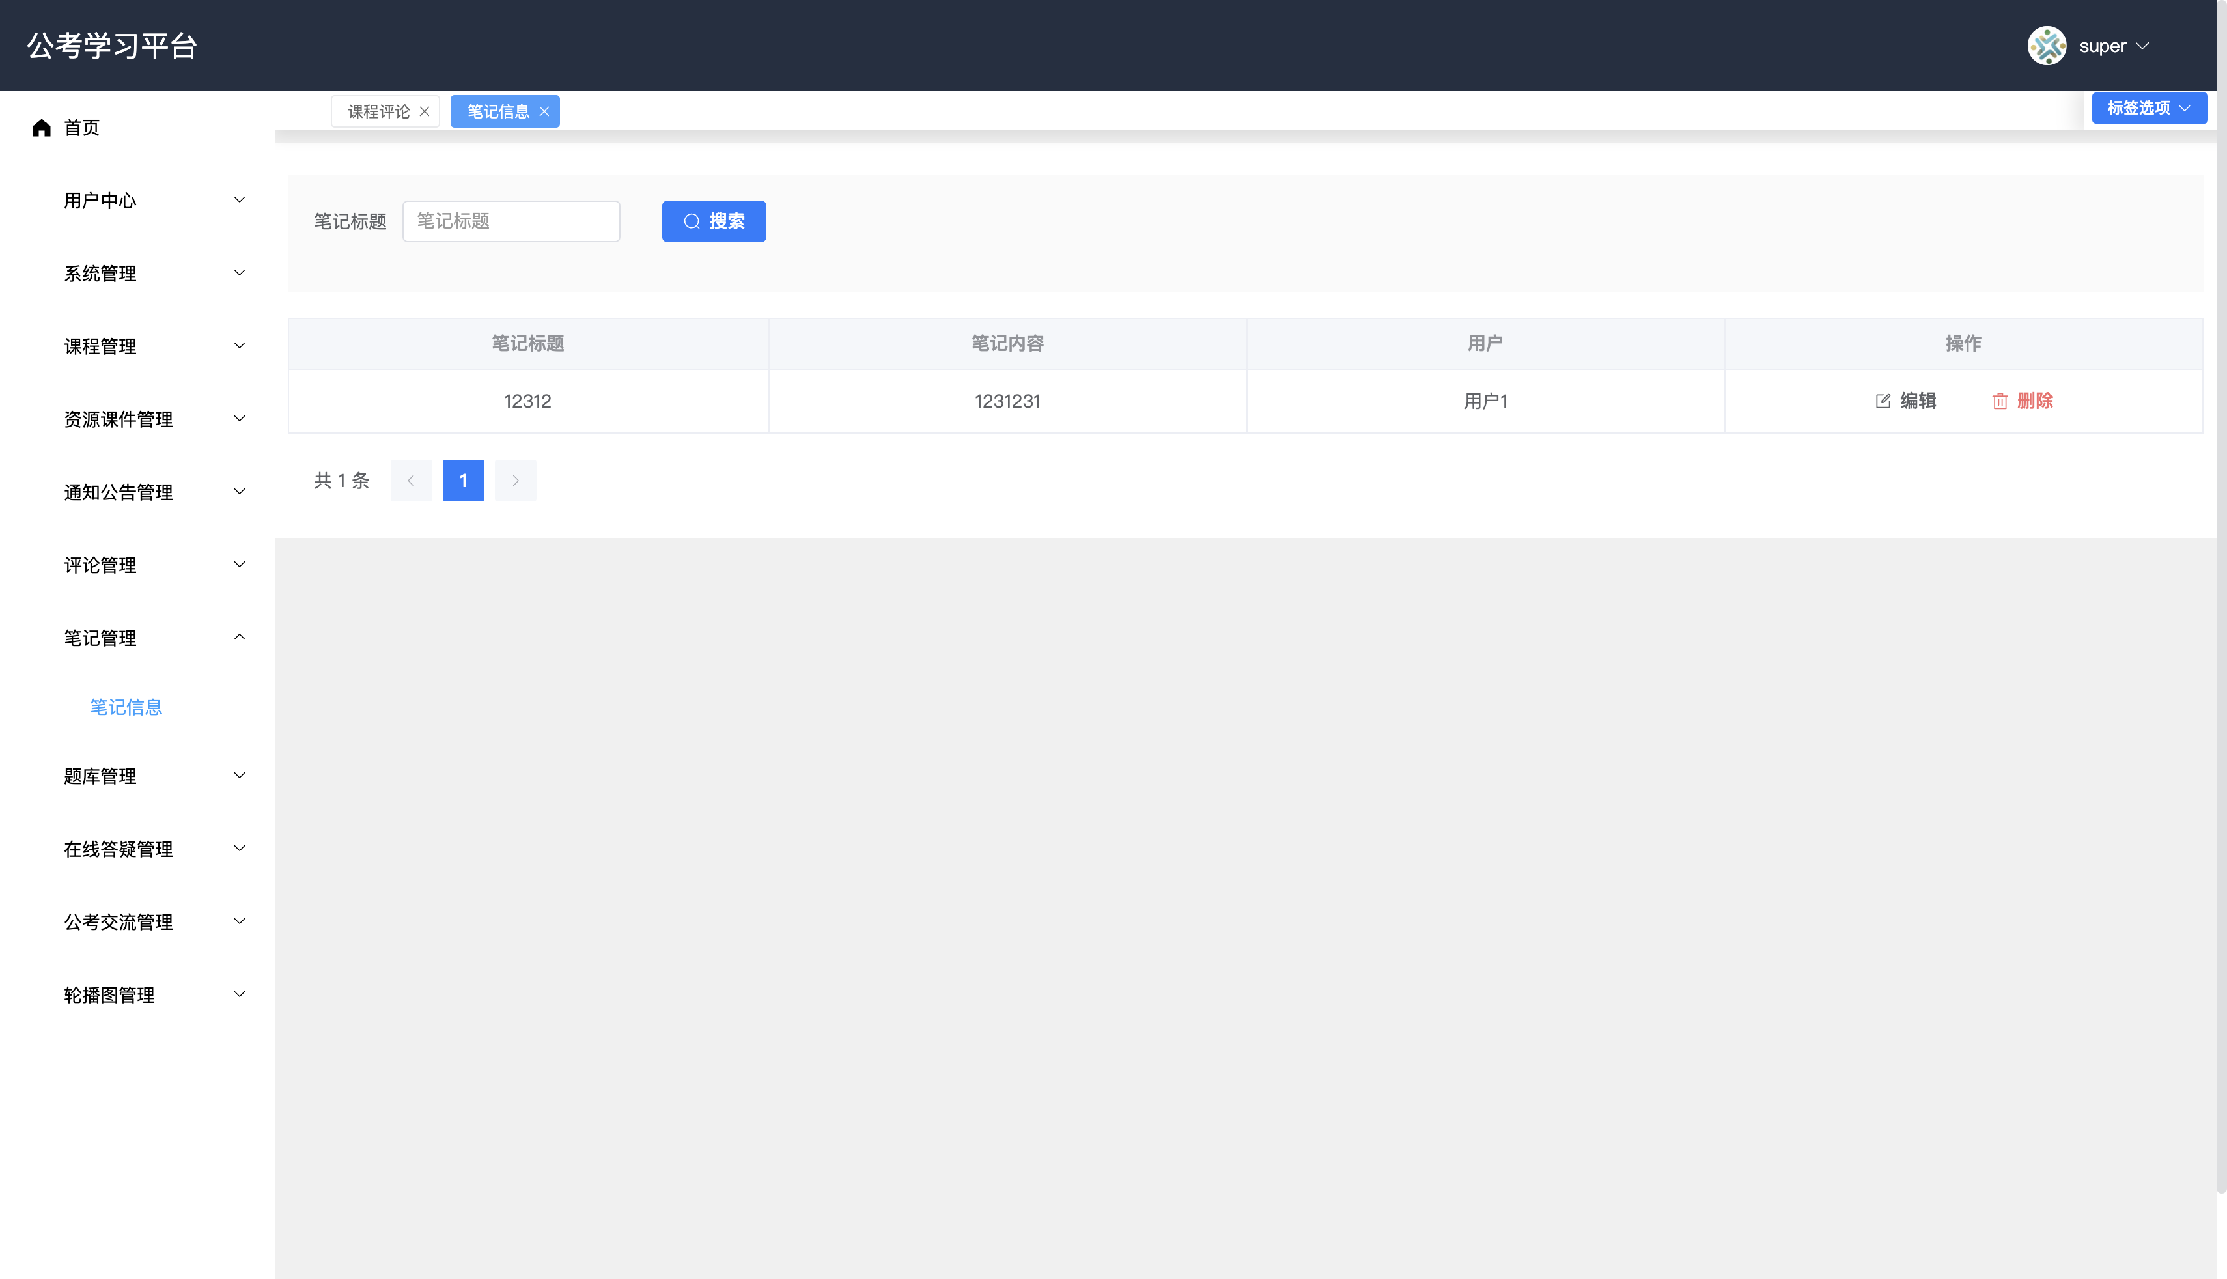
Task: Go to the next page arrow
Action: [516, 481]
